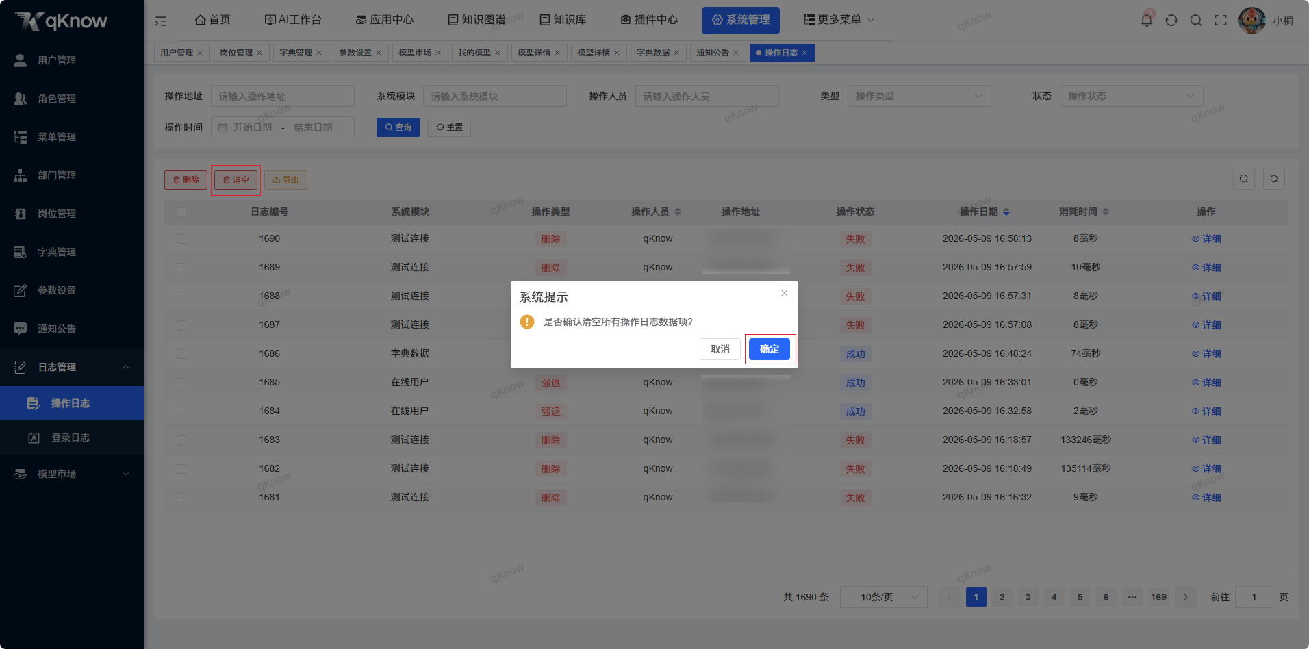Open the 知识库 top menu

563,20
